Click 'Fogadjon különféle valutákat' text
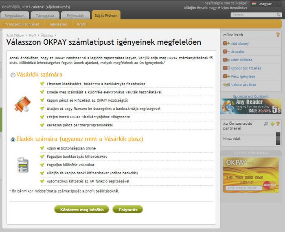This screenshot has height=232, width=285. coord(70,165)
